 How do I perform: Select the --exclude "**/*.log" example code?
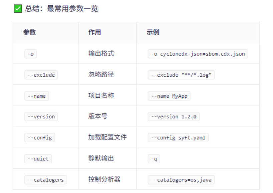181,75
